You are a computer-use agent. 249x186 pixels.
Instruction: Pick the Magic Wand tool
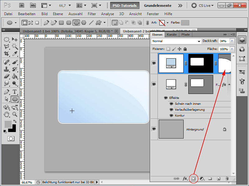[15, 46]
